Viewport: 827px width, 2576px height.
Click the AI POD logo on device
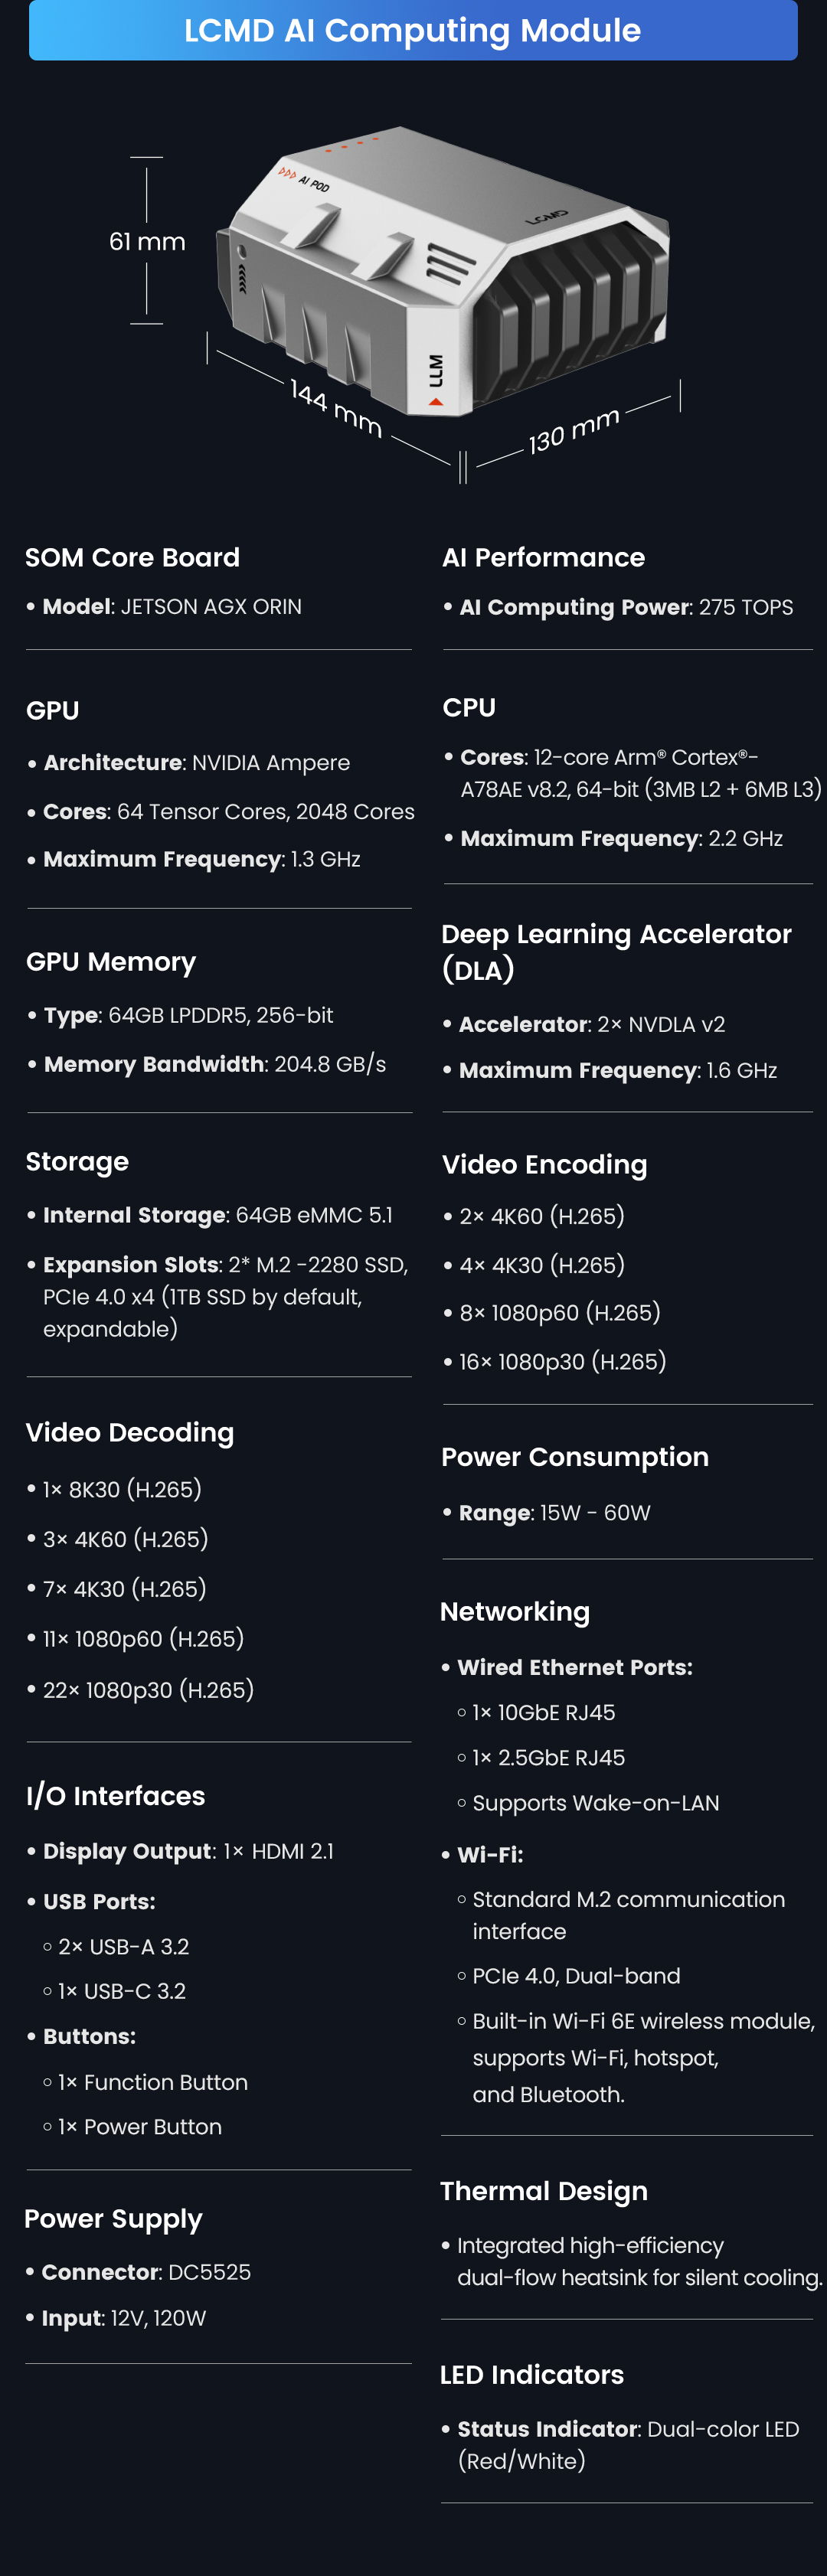[x=304, y=179]
